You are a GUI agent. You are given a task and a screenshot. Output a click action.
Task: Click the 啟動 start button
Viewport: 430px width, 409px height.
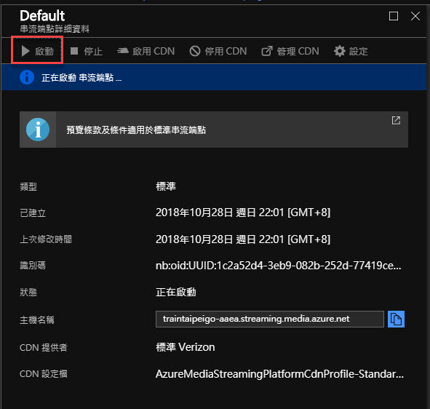click(x=37, y=51)
